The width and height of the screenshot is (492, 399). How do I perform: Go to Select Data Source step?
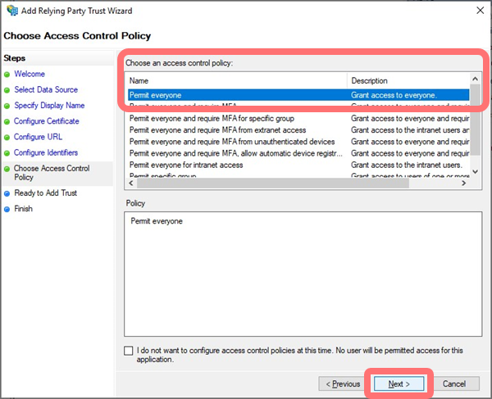pos(46,90)
